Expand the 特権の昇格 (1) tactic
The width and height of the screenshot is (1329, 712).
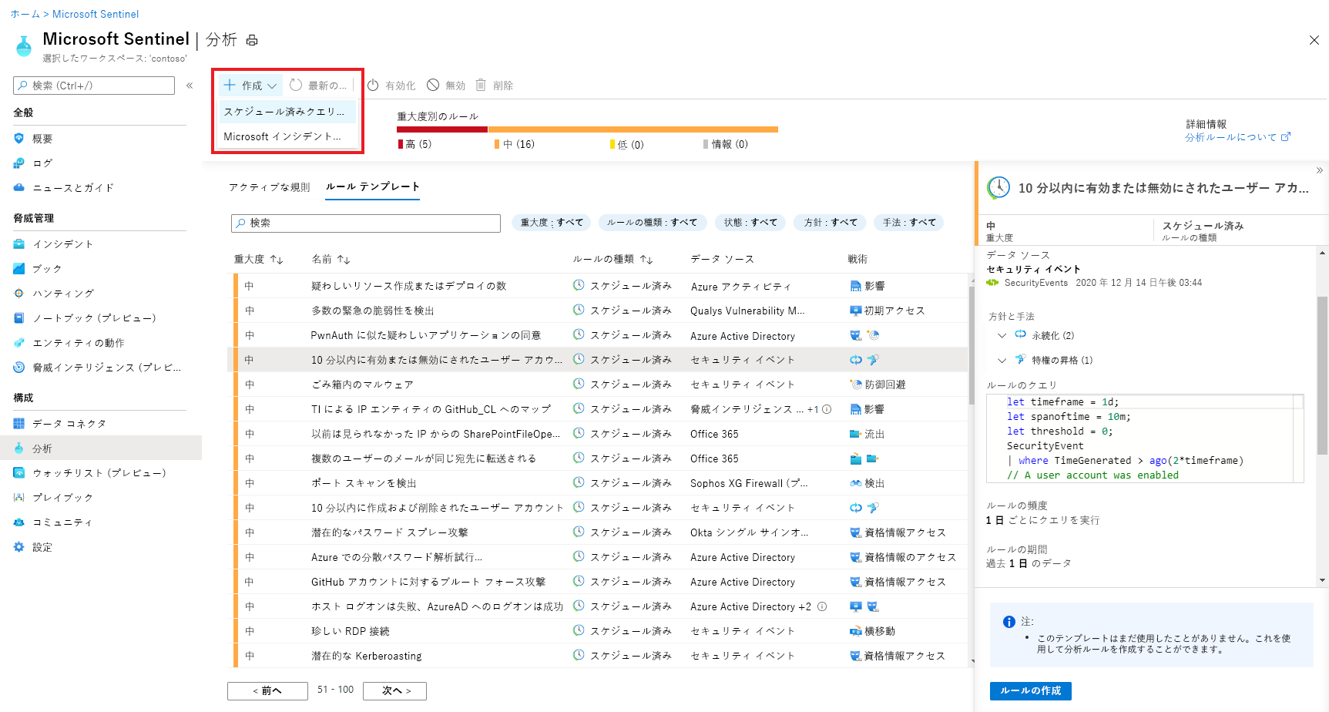point(1002,360)
